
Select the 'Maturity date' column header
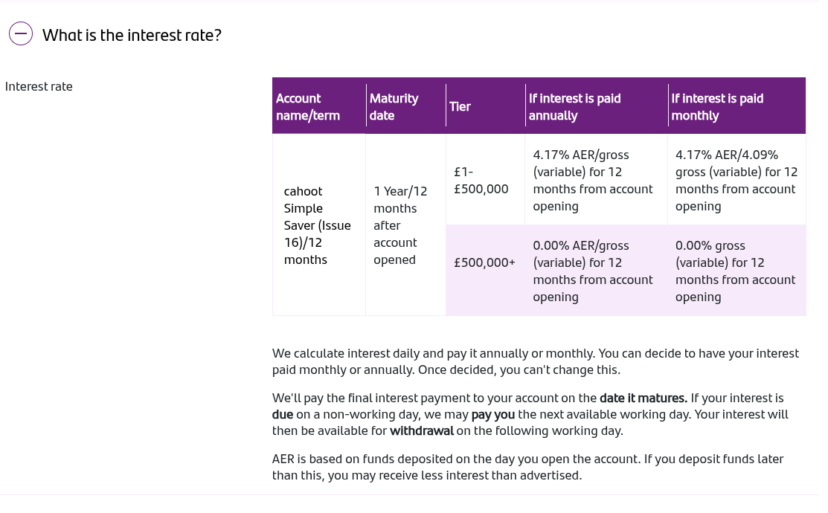(405, 106)
